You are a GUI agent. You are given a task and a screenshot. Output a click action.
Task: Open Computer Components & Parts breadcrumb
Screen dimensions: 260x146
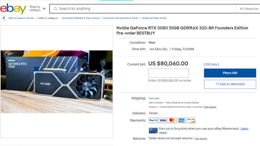pyautogui.click(x=120, y=18)
